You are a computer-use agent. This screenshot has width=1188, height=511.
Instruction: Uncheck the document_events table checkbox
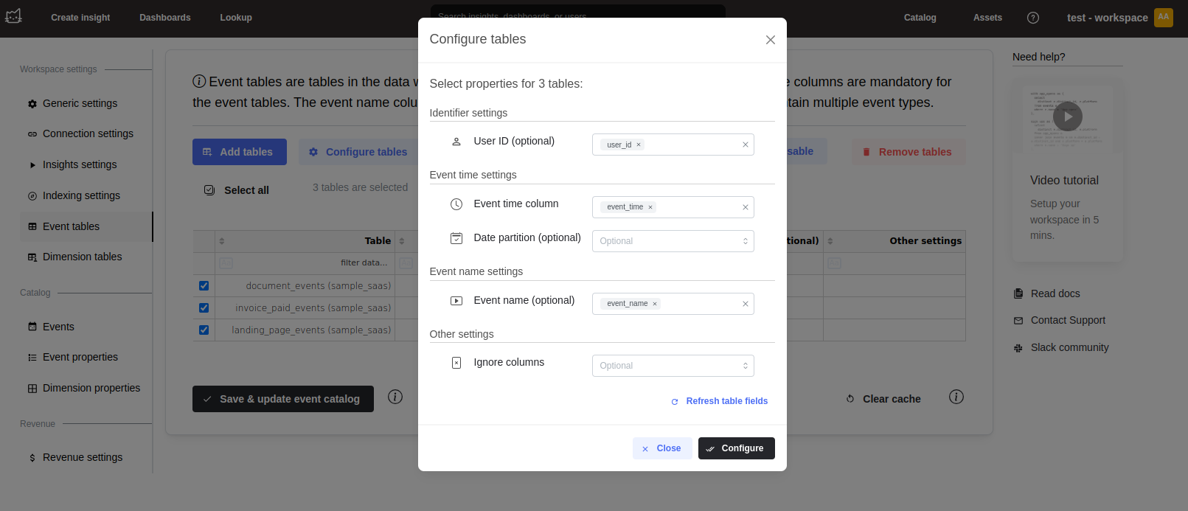[x=204, y=286]
